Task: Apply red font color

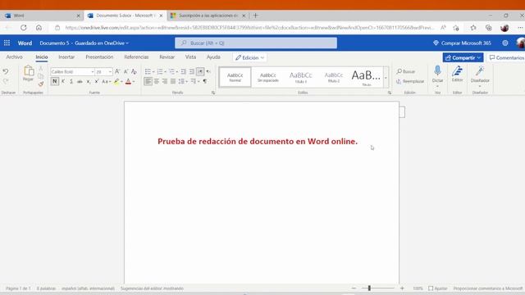Action: pos(128,81)
